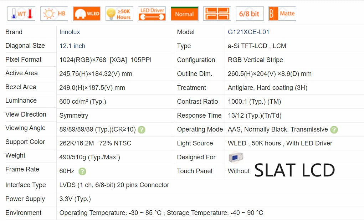
Task: Click the Designed For application thumbnail
Action: (x=236, y=157)
